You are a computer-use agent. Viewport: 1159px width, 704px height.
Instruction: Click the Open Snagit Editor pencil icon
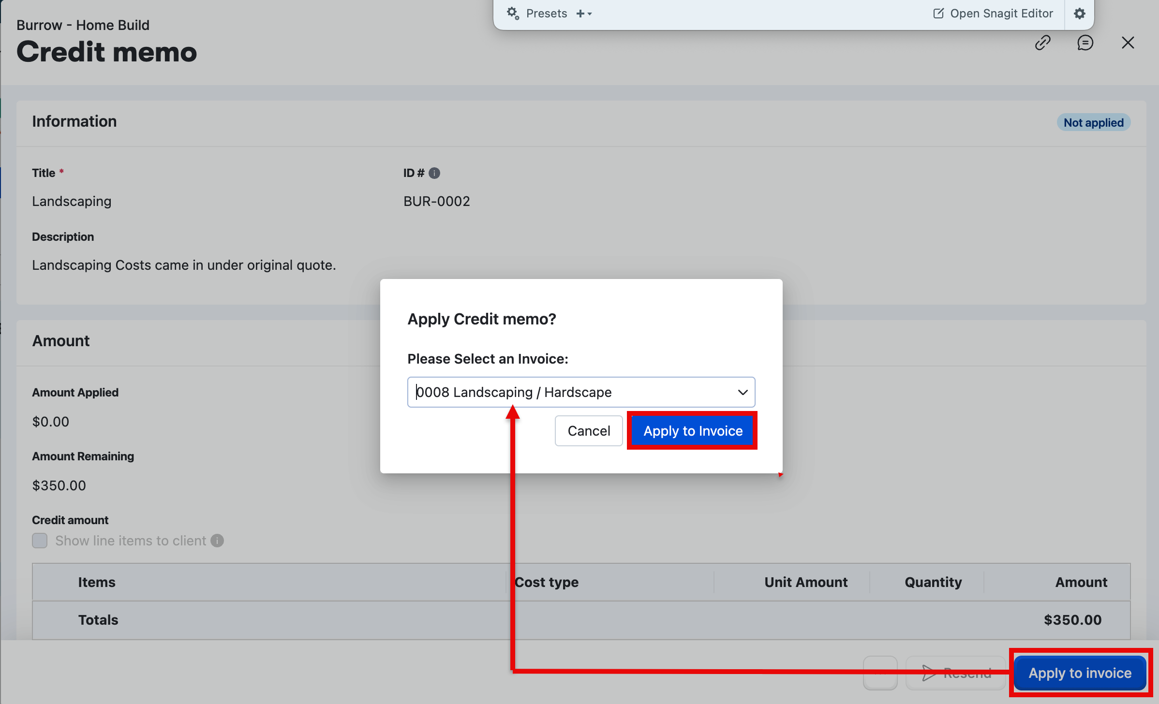[x=938, y=14]
